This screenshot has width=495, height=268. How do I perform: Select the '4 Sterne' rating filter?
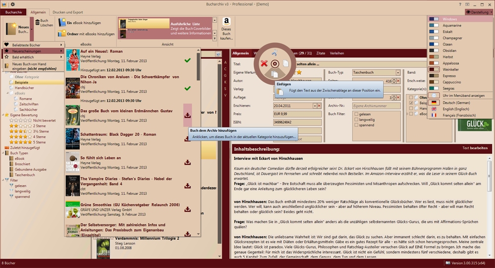(27, 137)
